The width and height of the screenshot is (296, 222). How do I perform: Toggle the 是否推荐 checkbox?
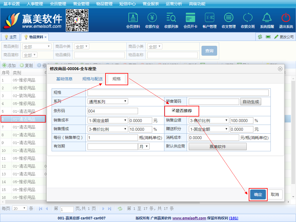click(174, 110)
